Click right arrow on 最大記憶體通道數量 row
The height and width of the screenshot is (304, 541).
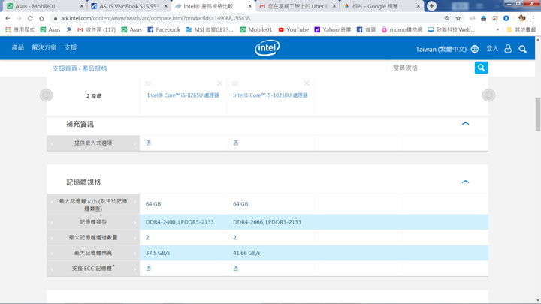tap(135, 238)
